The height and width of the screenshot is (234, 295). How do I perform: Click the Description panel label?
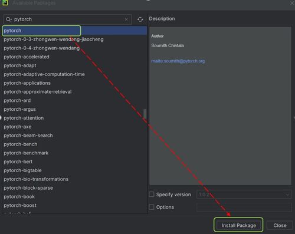(162, 19)
